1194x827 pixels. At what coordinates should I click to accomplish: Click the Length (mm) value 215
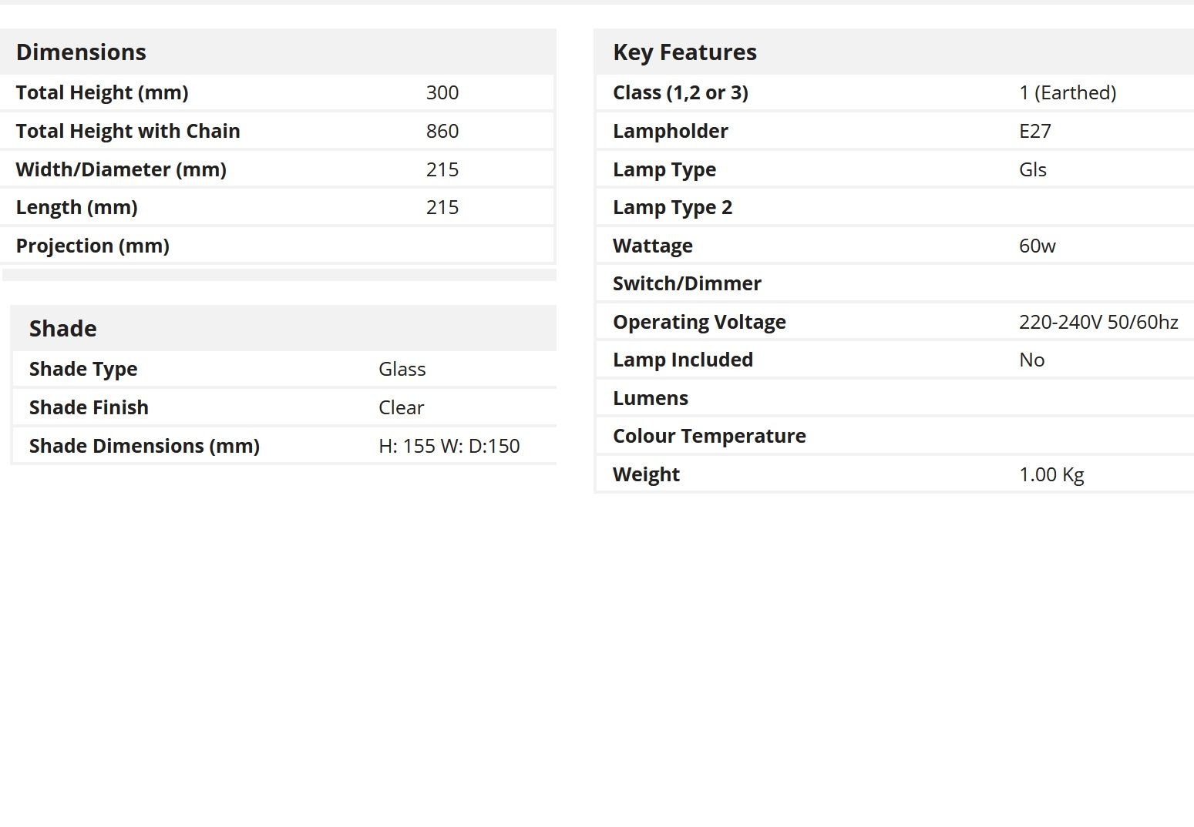point(442,207)
